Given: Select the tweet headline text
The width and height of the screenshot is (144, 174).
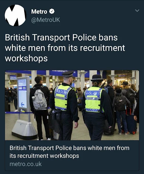Looking at the screenshot, I should pos(65,48).
